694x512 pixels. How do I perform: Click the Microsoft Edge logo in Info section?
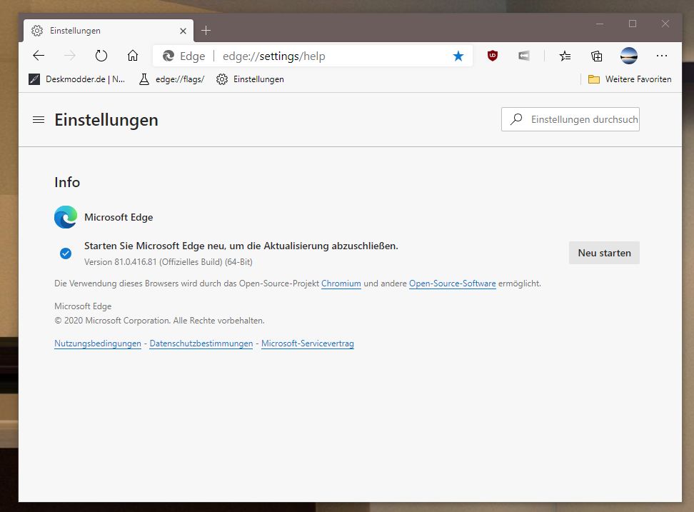(66, 217)
